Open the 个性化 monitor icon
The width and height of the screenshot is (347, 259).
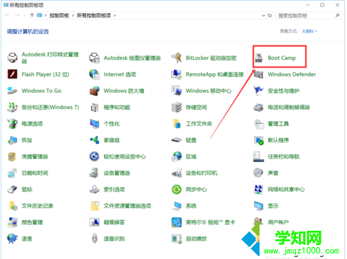[x=94, y=124]
